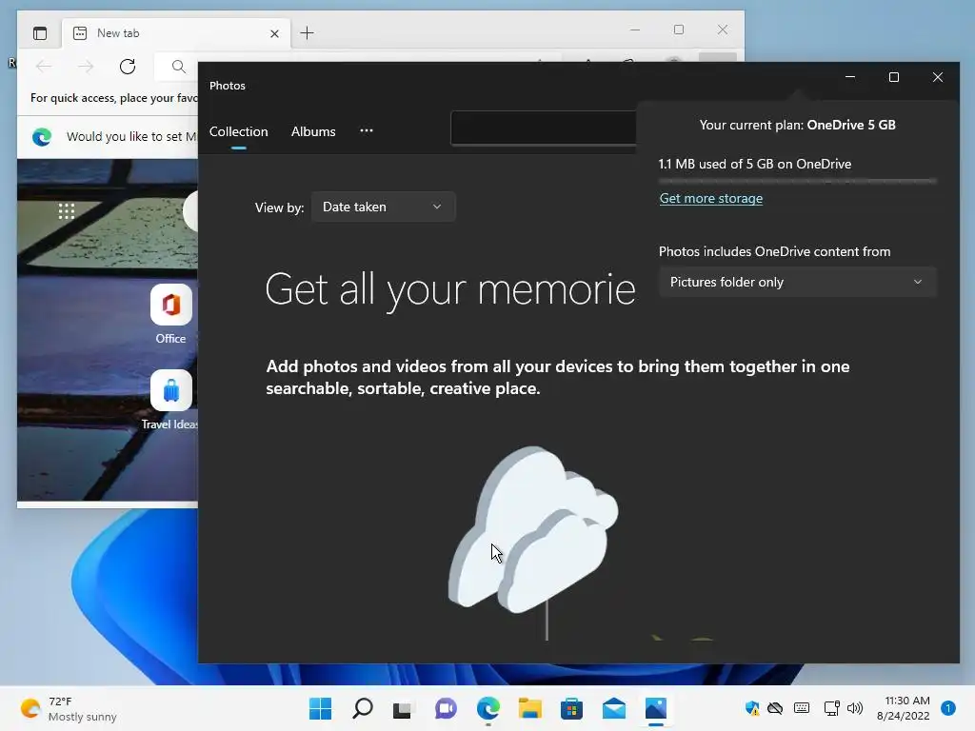Refresh the Edge page
Image resolution: width=975 pixels, height=731 pixels.
click(128, 67)
